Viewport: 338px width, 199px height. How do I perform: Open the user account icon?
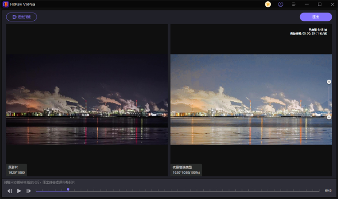click(x=280, y=5)
